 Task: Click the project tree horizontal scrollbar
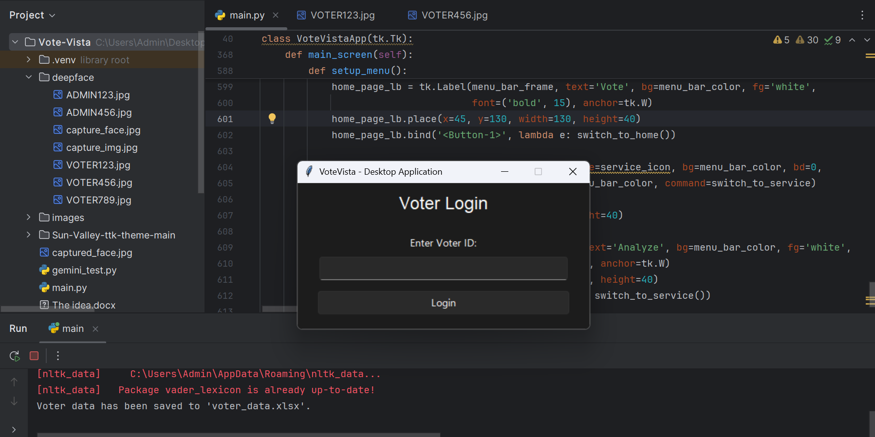pos(48,309)
